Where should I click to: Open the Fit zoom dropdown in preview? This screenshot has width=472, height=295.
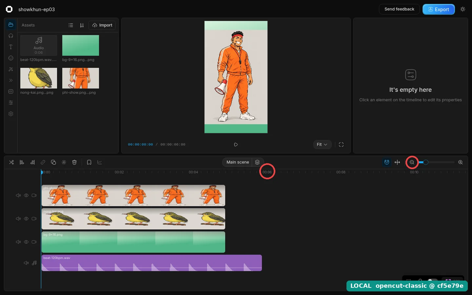[x=322, y=145]
